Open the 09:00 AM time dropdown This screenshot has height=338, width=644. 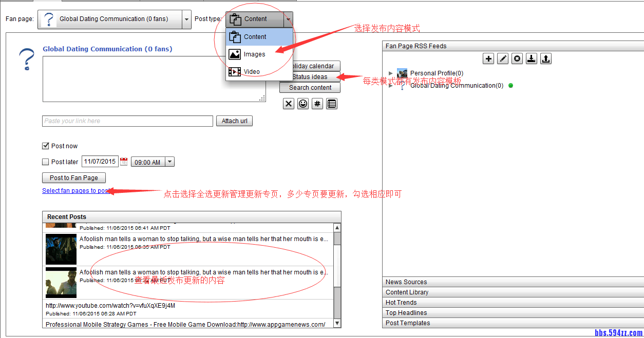(x=170, y=162)
